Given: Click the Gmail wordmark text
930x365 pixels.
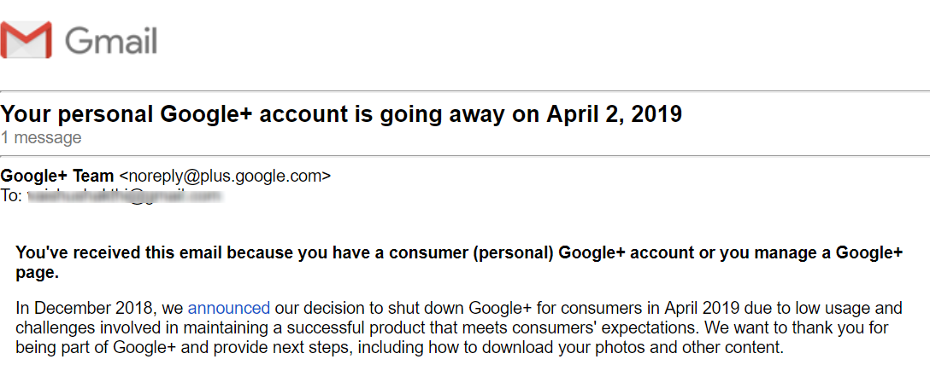Looking at the screenshot, I should coord(111,40).
